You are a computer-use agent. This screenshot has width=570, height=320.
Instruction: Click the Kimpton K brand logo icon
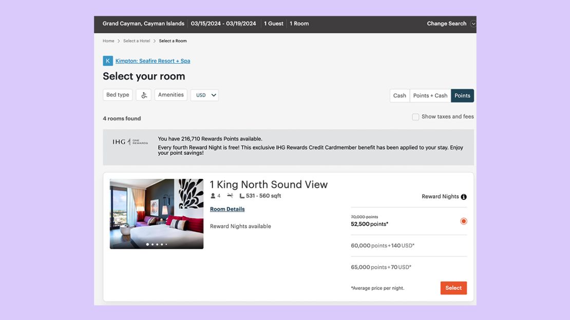pyautogui.click(x=108, y=61)
